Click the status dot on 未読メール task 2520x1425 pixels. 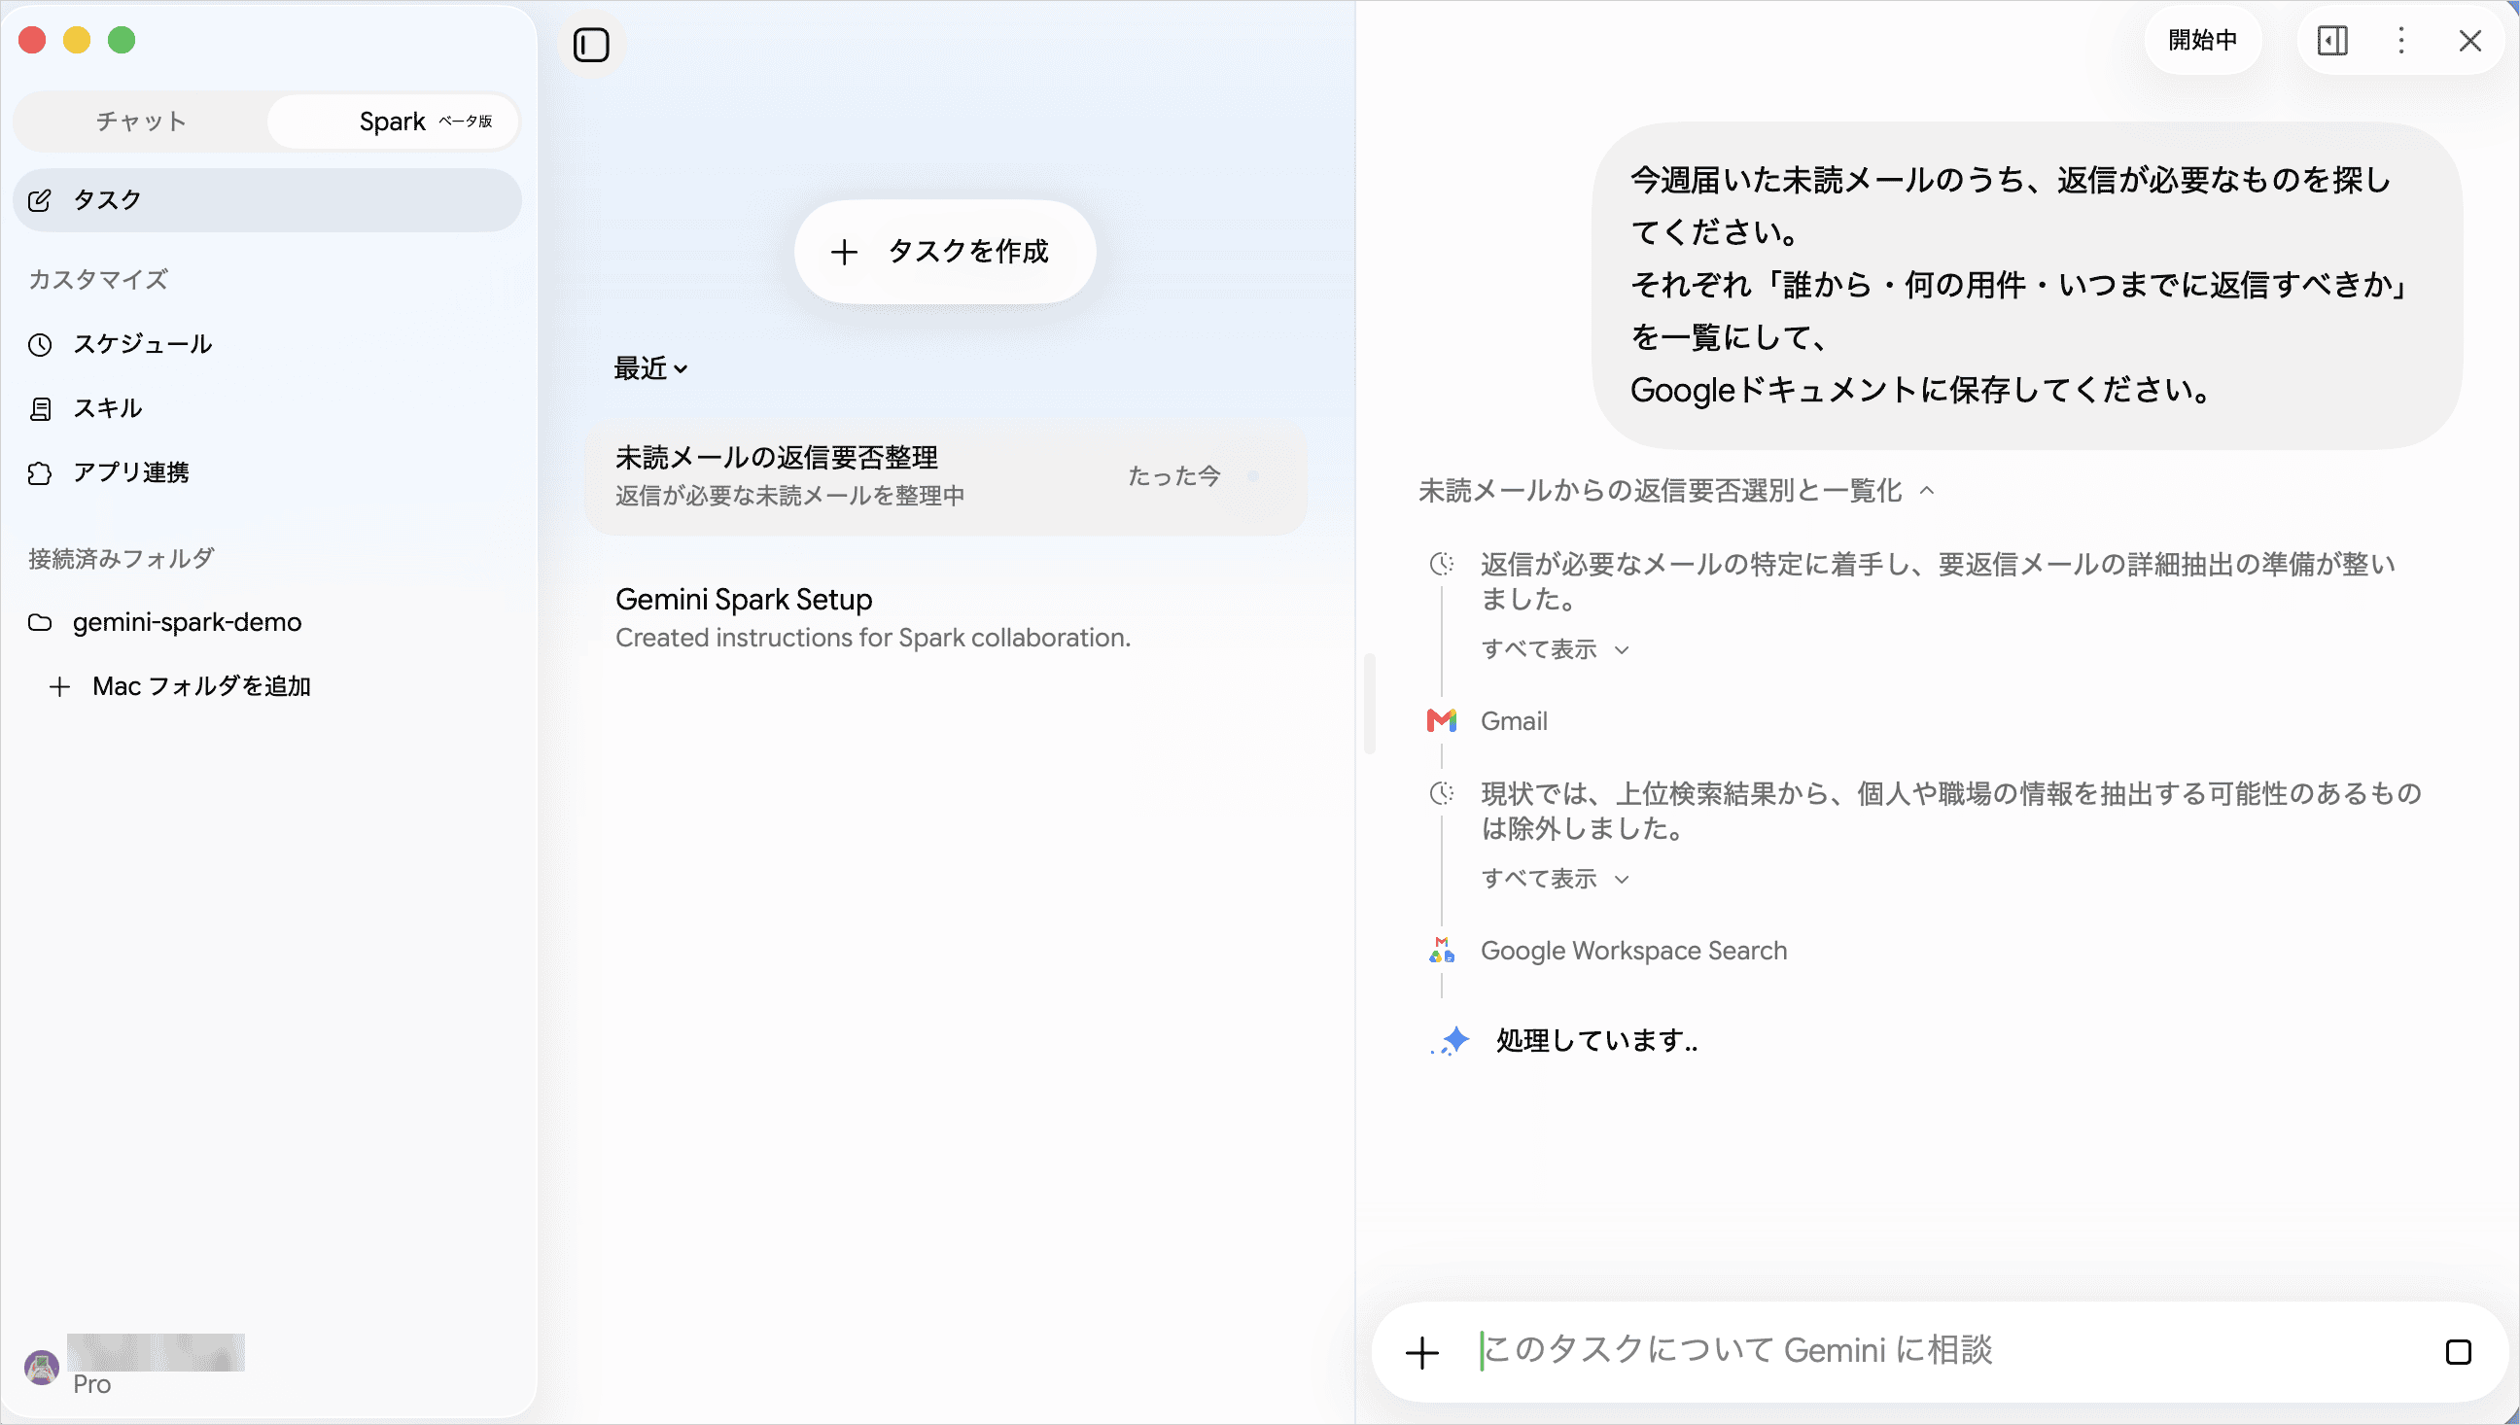pyautogui.click(x=1252, y=476)
